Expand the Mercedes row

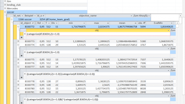[5, 8]
